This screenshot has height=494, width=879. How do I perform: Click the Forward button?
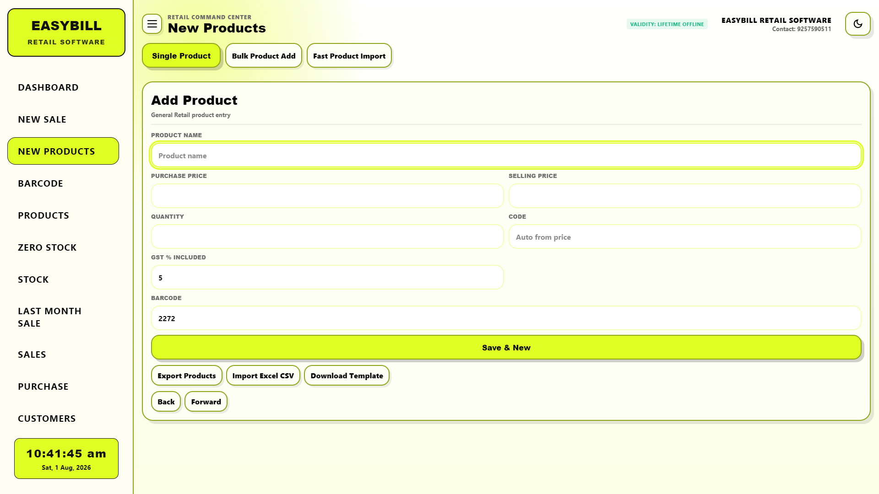tap(206, 402)
